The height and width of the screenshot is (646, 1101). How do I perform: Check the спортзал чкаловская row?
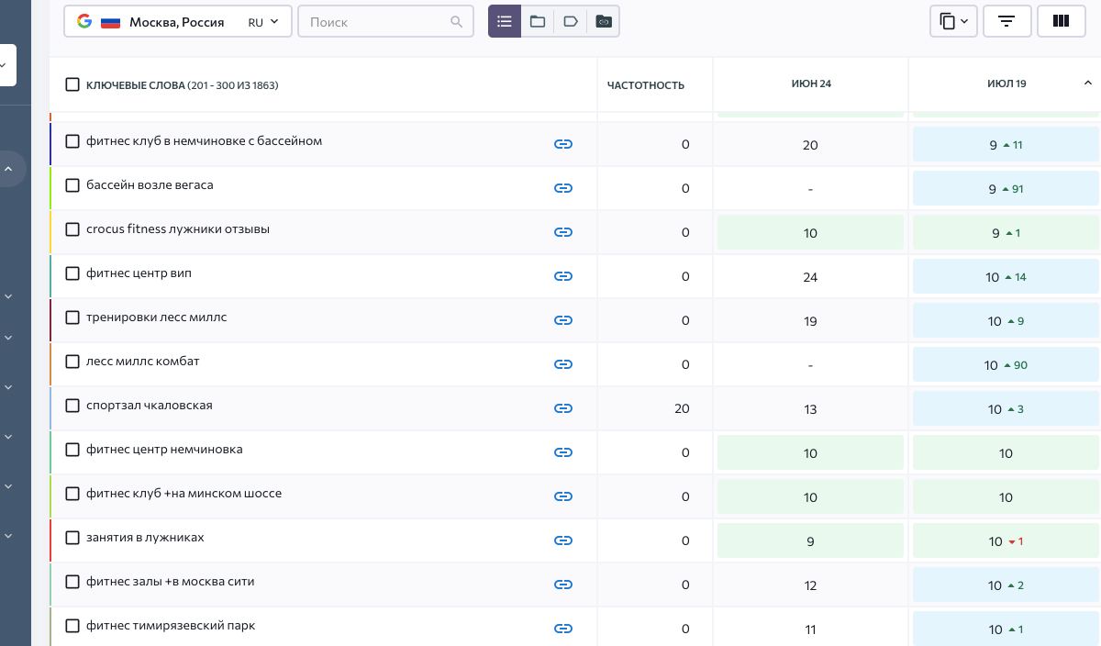pos(72,406)
